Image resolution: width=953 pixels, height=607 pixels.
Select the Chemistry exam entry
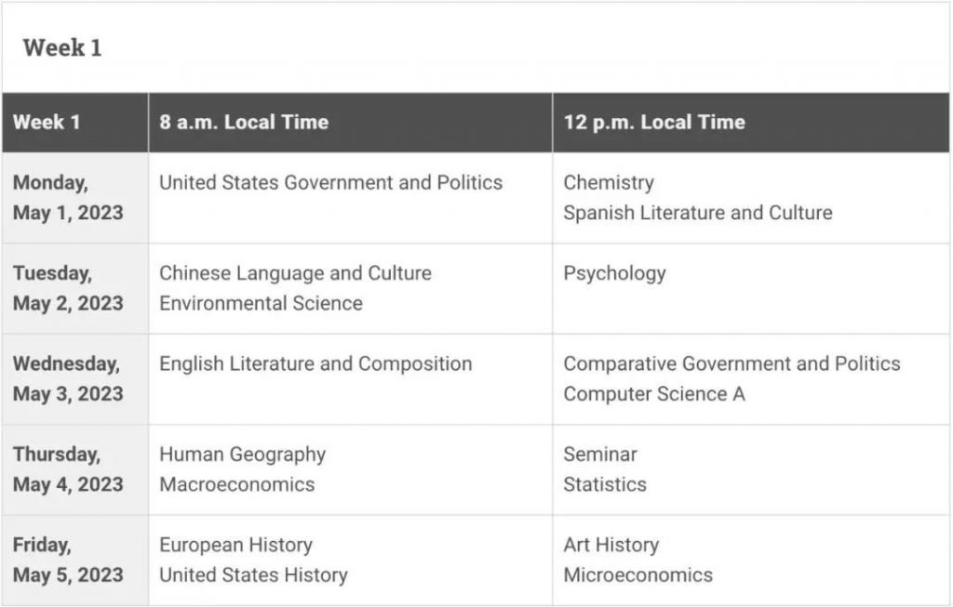click(x=609, y=183)
